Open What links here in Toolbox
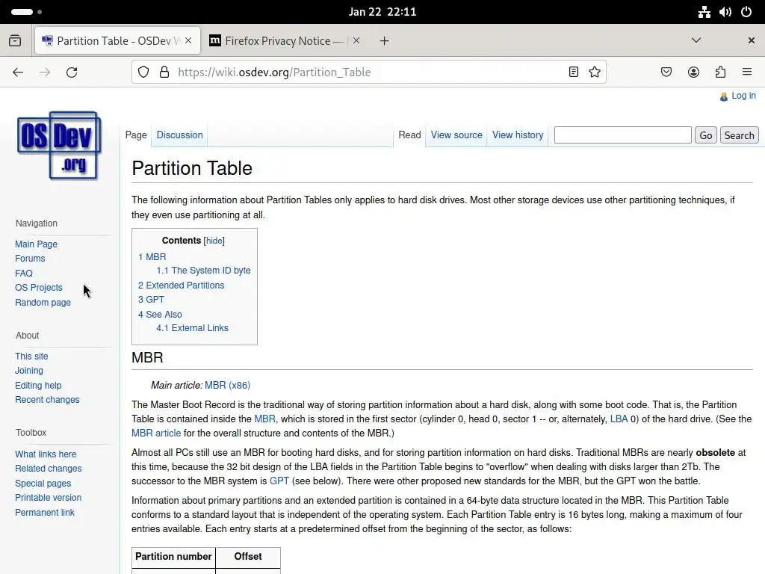The height and width of the screenshot is (574, 765). [x=46, y=454]
